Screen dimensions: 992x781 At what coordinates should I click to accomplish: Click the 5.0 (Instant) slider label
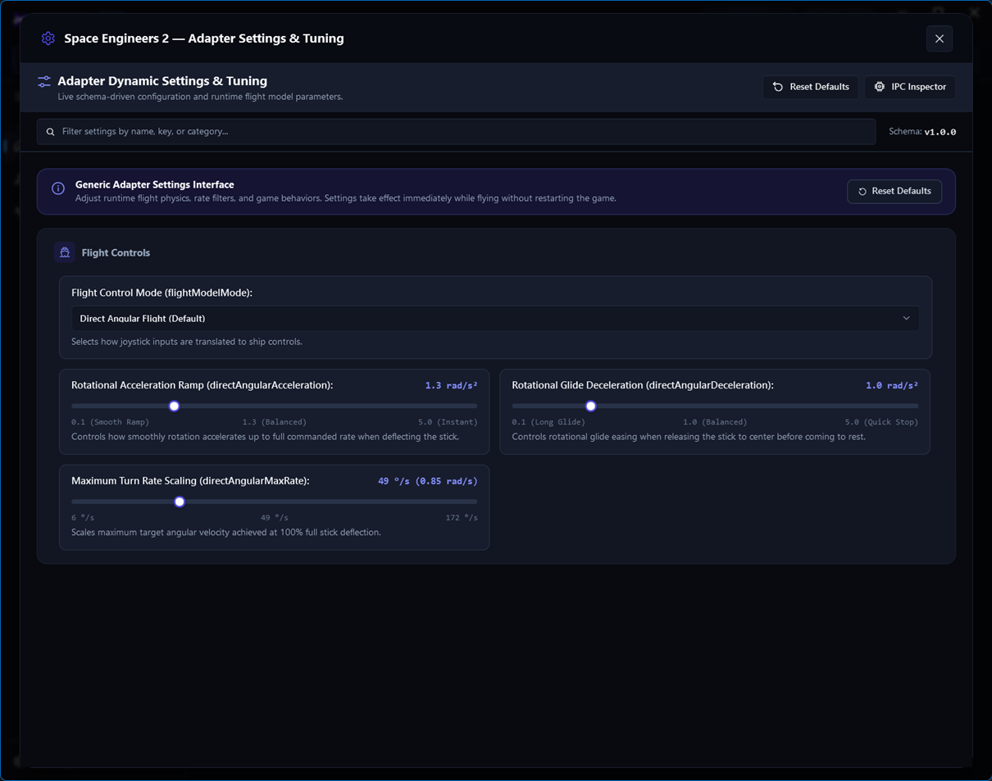[x=448, y=422]
